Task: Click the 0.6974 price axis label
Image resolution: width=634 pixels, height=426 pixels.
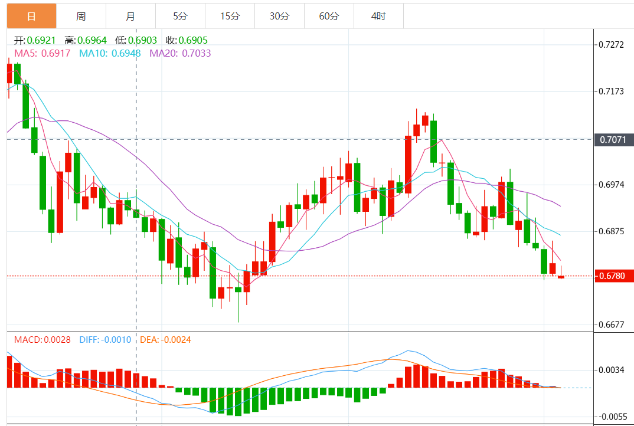Action: pyautogui.click(x=612, y=185)
